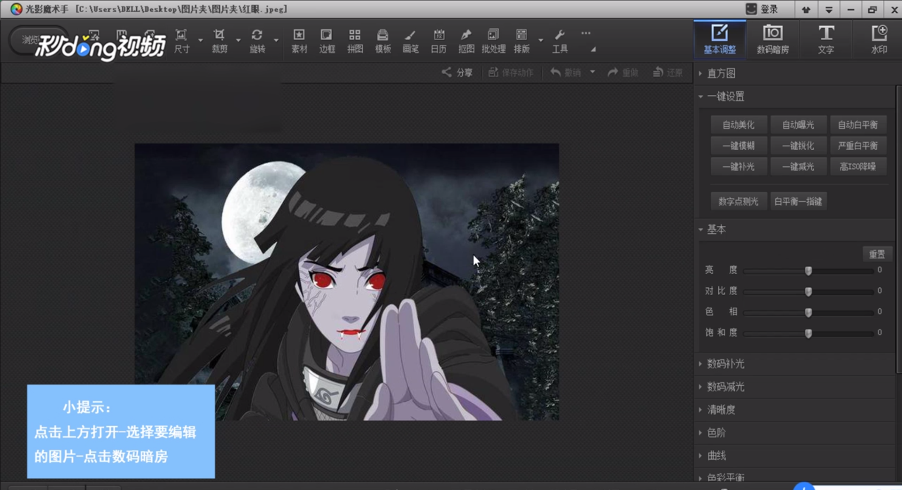The height and width of the screenshot is (490, 902).
Task: Click the 一键减光 button
Action: coord(798,166)
